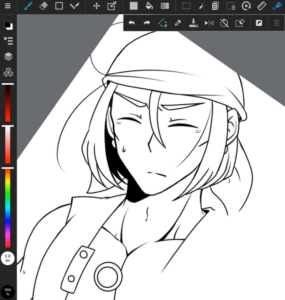Image resolution: width=285 pixels, height=300 pixels.
Task: Open the canvas rotation tool
Action: (x=246, y=6)
